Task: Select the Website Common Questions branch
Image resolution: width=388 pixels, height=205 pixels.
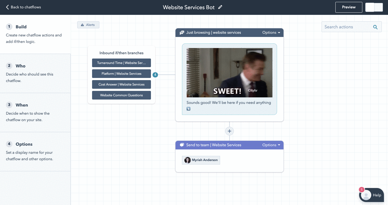Action: tap(122, 95)
